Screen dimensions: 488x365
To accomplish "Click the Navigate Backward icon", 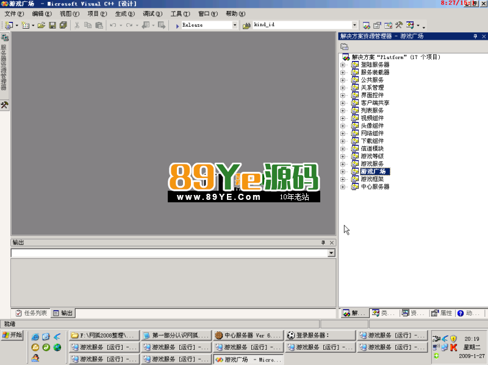I will pos(145,25).
